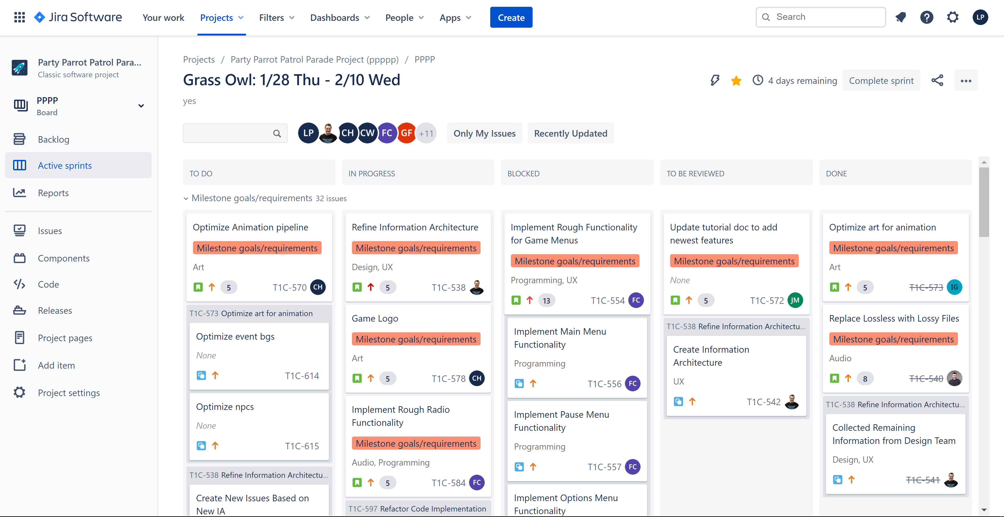Click the three-dots more options button

965,80
